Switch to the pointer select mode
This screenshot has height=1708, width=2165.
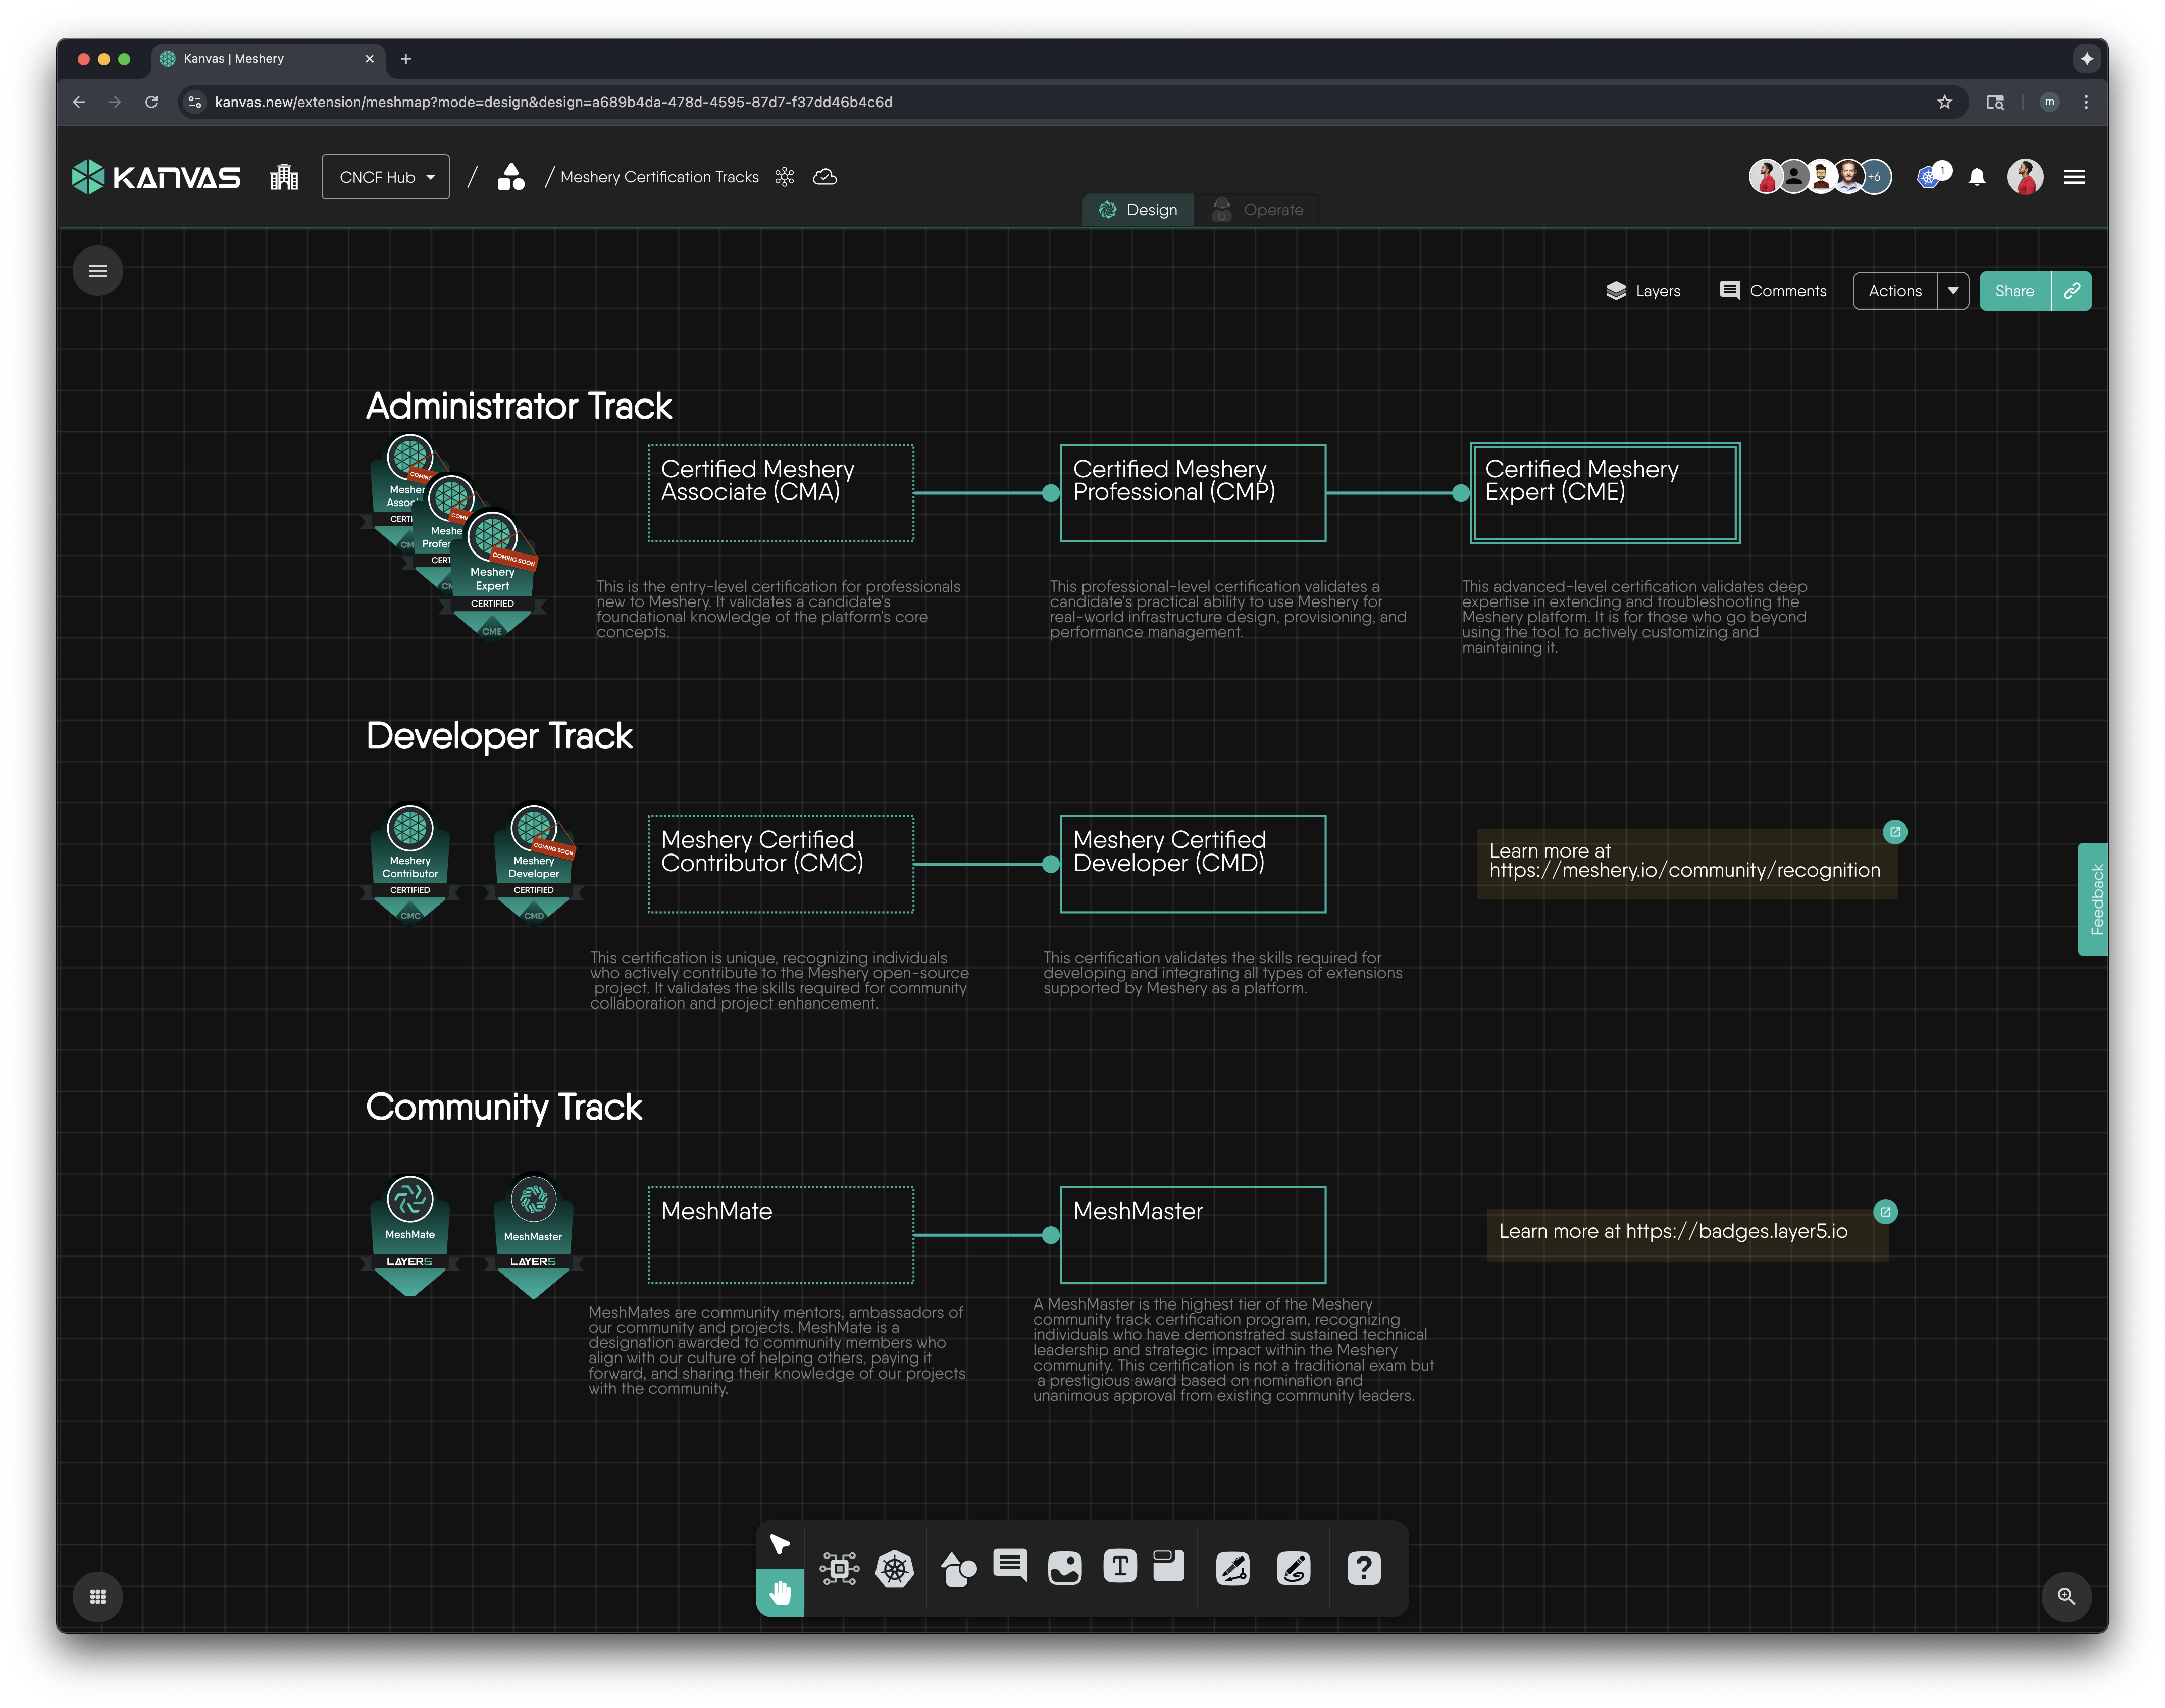780,1544
